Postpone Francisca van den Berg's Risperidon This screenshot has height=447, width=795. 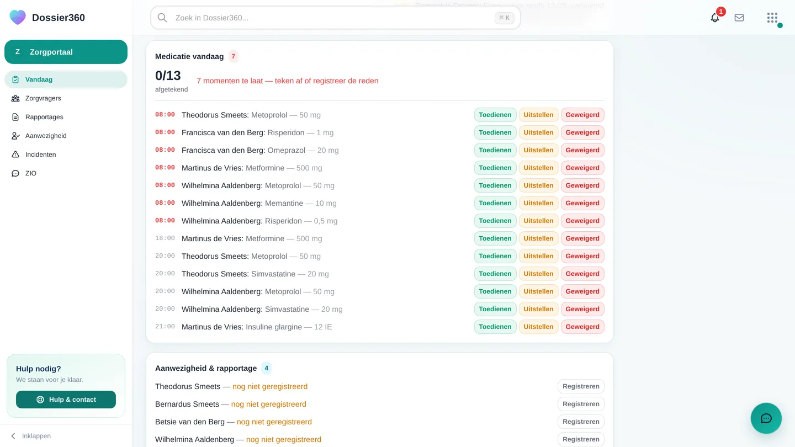[538, 132]
